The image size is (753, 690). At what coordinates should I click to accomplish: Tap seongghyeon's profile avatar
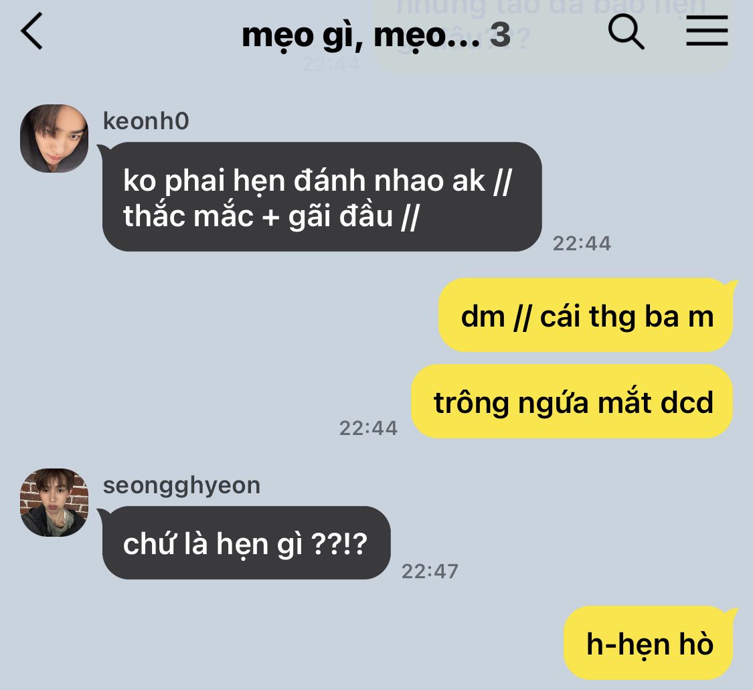coord(54,502)
